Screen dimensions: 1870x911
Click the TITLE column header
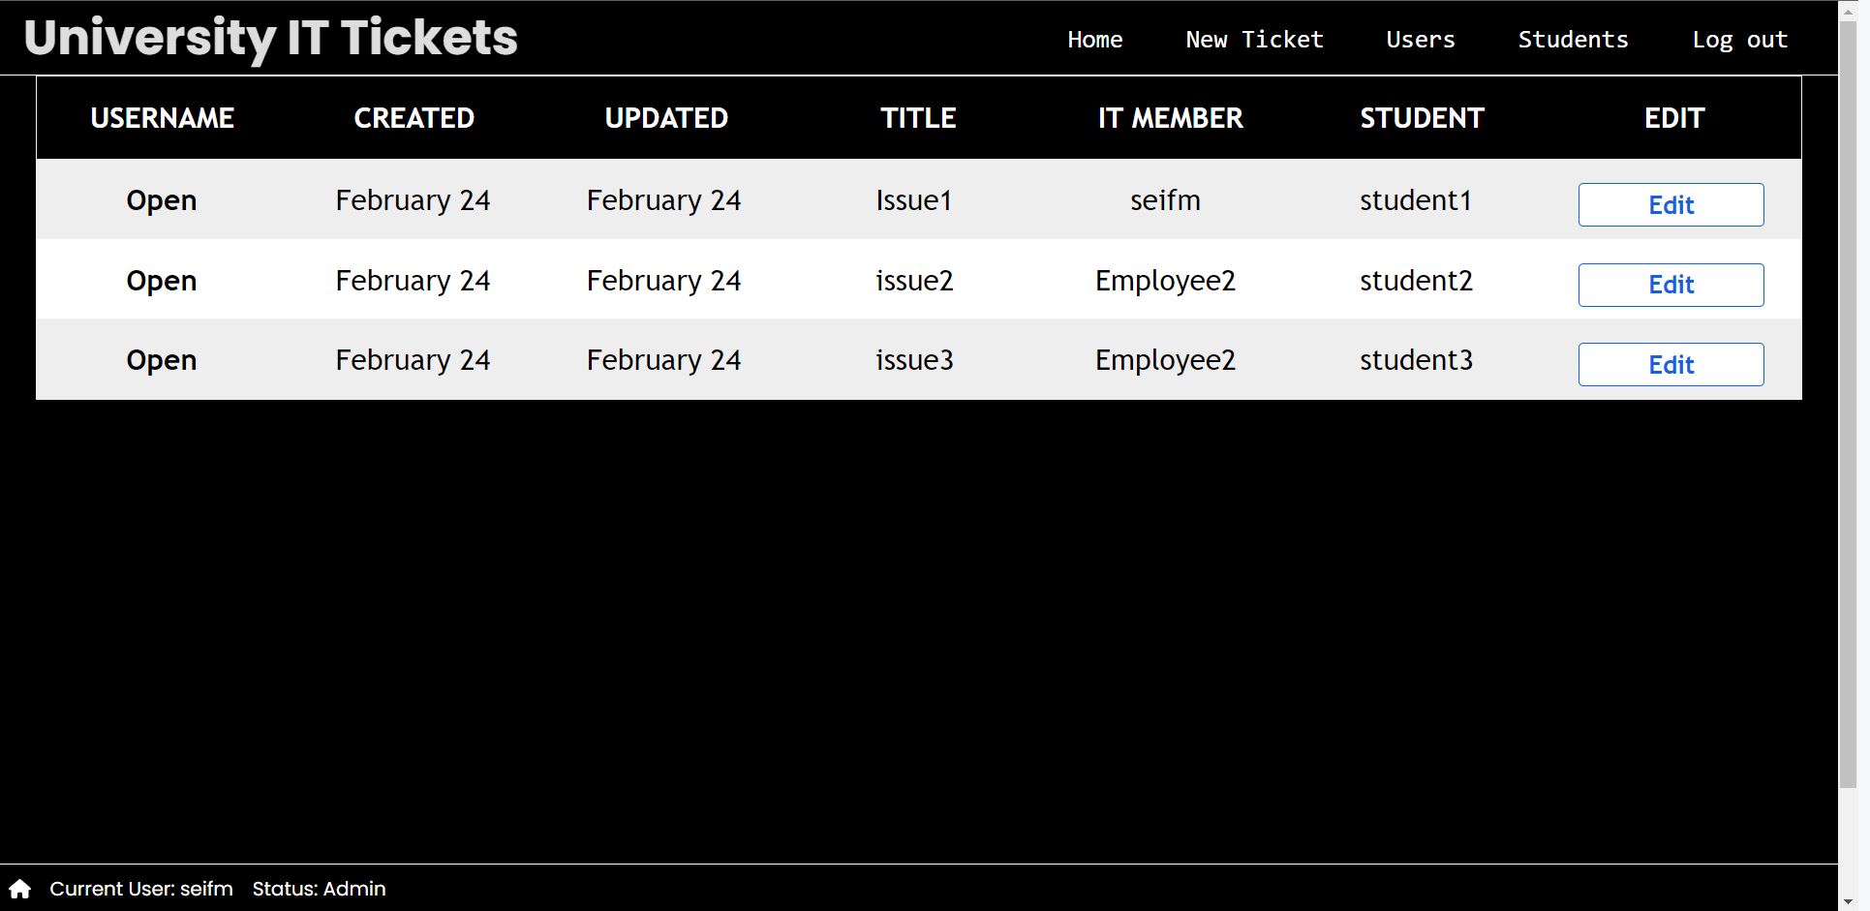917,117
